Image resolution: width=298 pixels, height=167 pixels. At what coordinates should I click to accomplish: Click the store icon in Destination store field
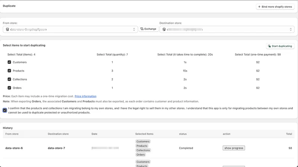[x=164, y=29]
